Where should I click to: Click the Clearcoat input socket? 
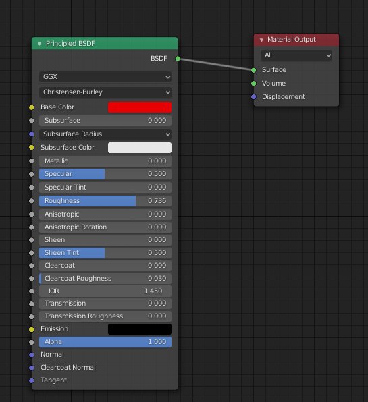coord(32,266)
